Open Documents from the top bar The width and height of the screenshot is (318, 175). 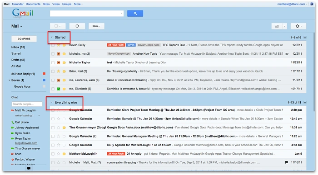click(x=33, y=4)
